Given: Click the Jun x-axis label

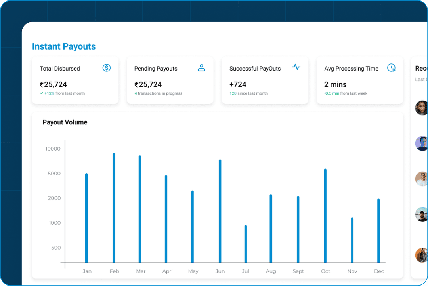Looking at the screenshot, I should point(220,271).
